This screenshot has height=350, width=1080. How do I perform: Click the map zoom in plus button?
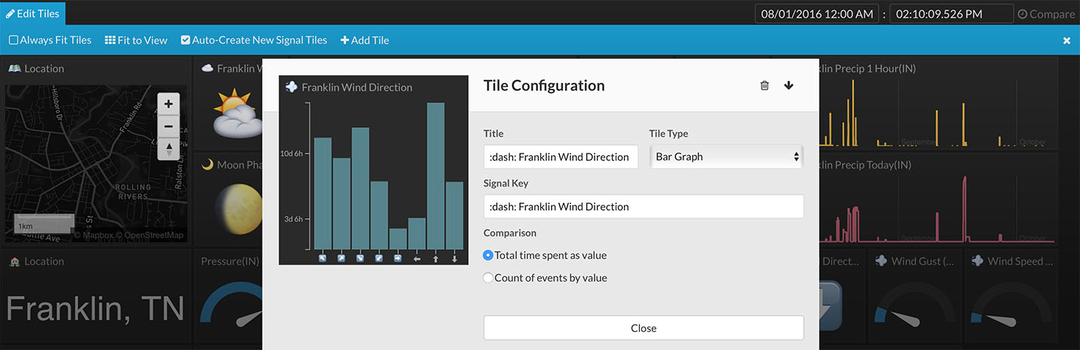(x=168, y=105)
